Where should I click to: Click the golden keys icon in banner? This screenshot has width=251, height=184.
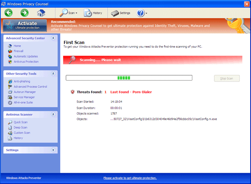(238, 26)
